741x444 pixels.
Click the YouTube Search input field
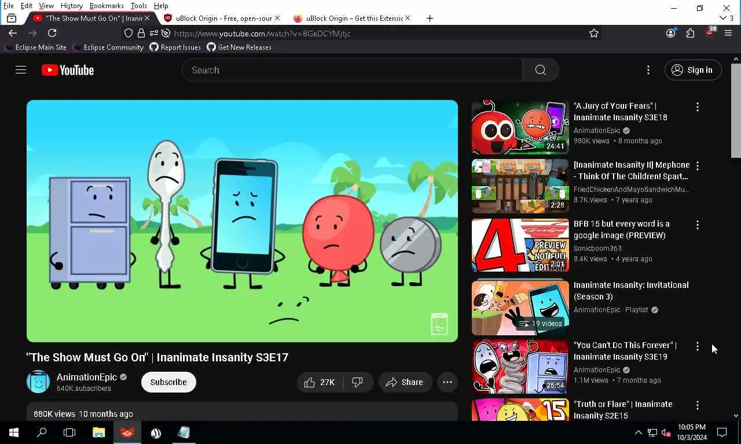pos(352,70)
